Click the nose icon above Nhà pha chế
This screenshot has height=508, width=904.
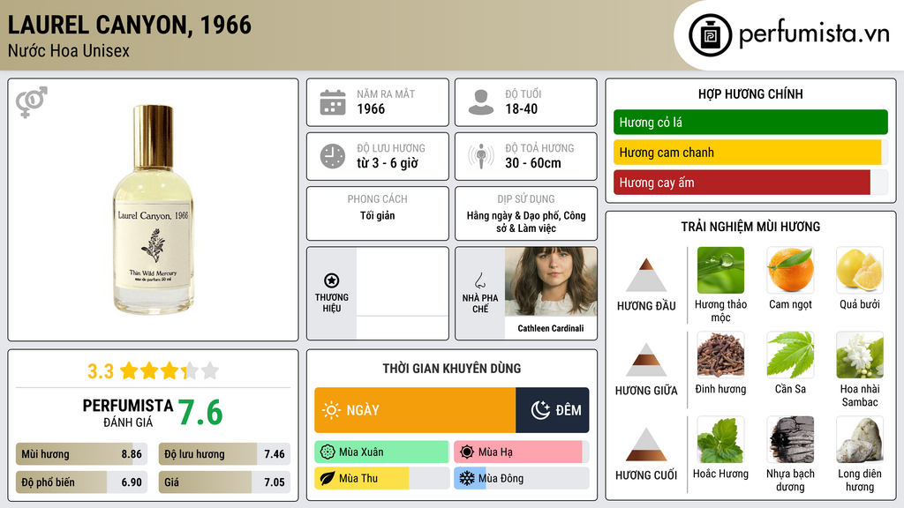[x=479, y=280]
